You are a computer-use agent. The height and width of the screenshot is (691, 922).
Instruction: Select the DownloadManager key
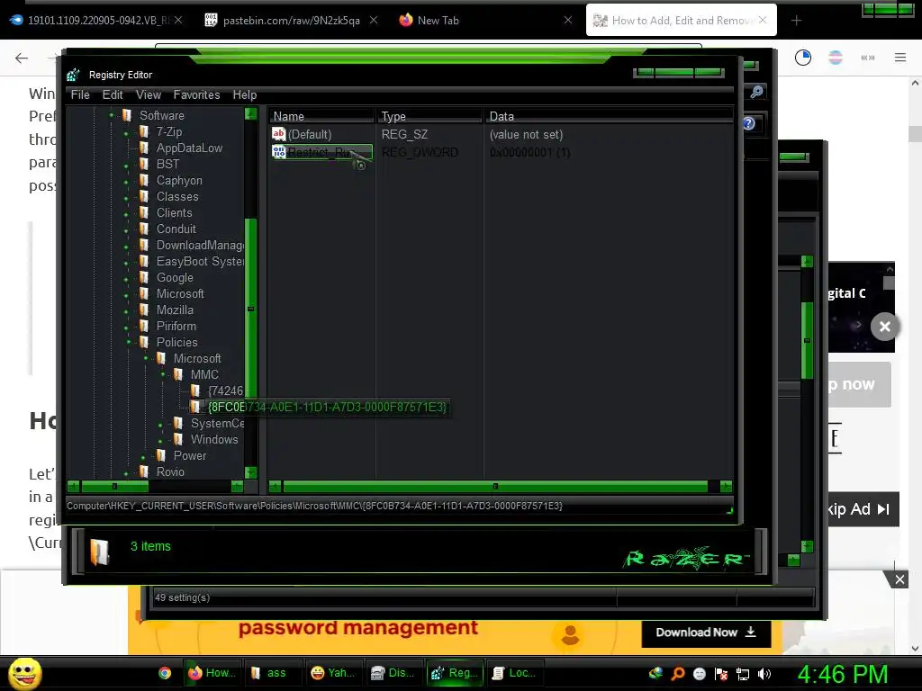coord(199,245)
